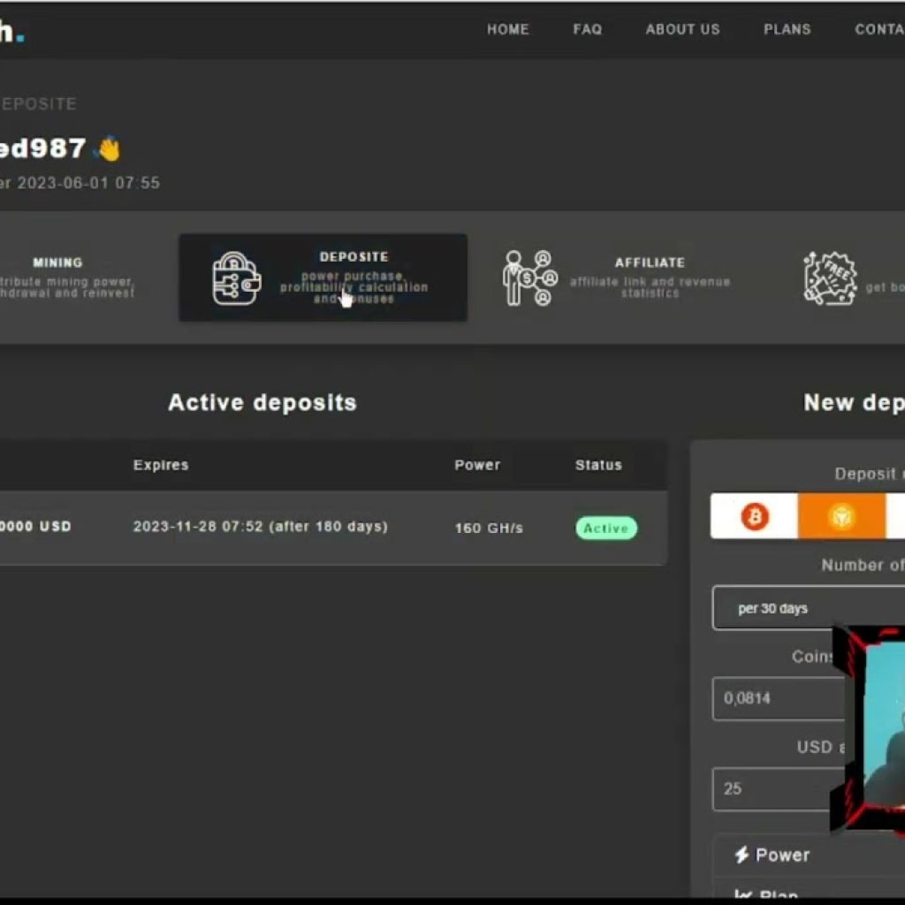Click the webcam overlay thumbnail
This screenshot has height=905, width=905.
coord(871,729)
